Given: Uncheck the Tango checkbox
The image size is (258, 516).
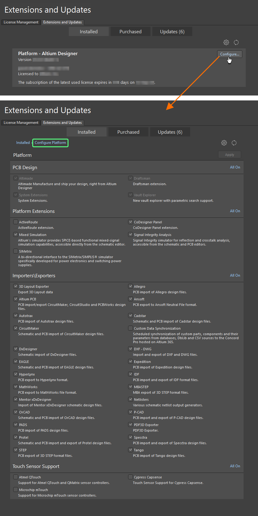Looking at the screenshot, I should tap(131, 450).
